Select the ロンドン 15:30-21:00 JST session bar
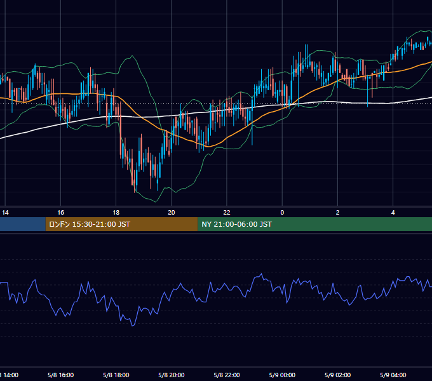Image resolution: width=432 pixels, height=381 pixels. click(121, 224)
